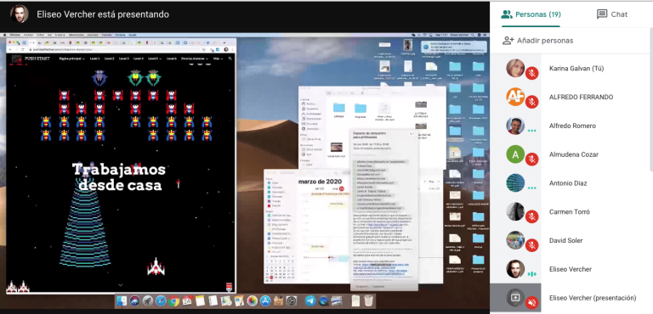Open Google Chrome from the Dock

coord(173,300)
